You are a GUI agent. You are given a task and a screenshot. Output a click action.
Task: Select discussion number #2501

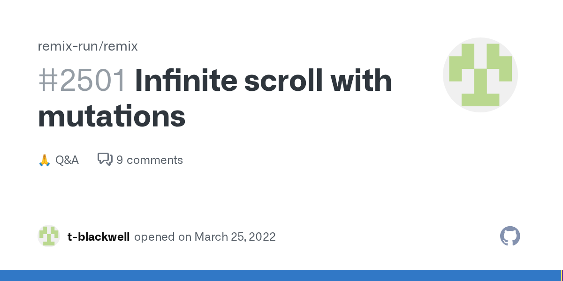pyautogui.click(x=82, y=81)
